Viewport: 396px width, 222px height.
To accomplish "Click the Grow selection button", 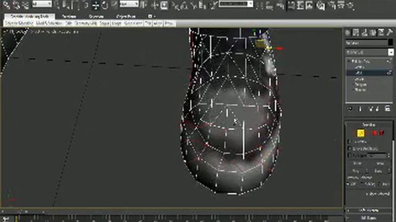I will tap(380, 163).
